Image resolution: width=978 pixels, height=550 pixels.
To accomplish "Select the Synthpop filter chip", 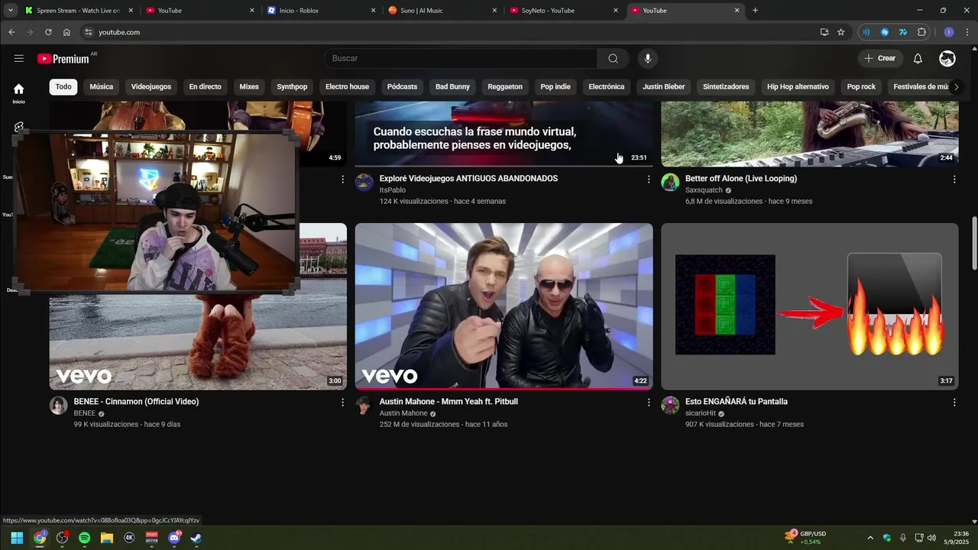I will [x=292, y=87].
